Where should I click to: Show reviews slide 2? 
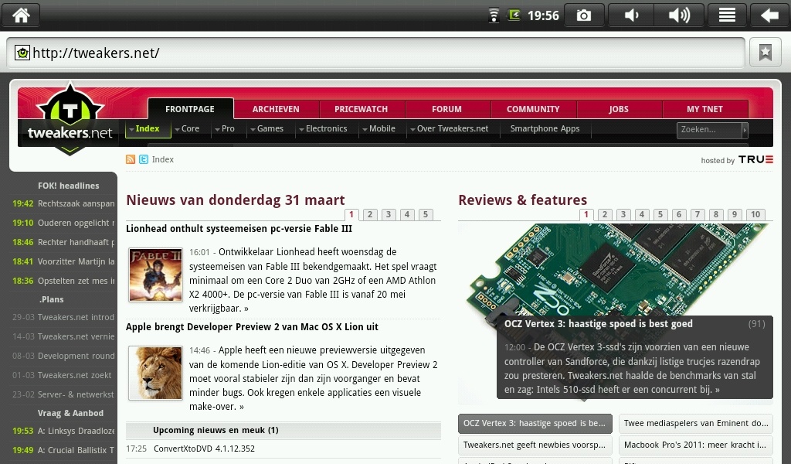(x=605, y=214)
